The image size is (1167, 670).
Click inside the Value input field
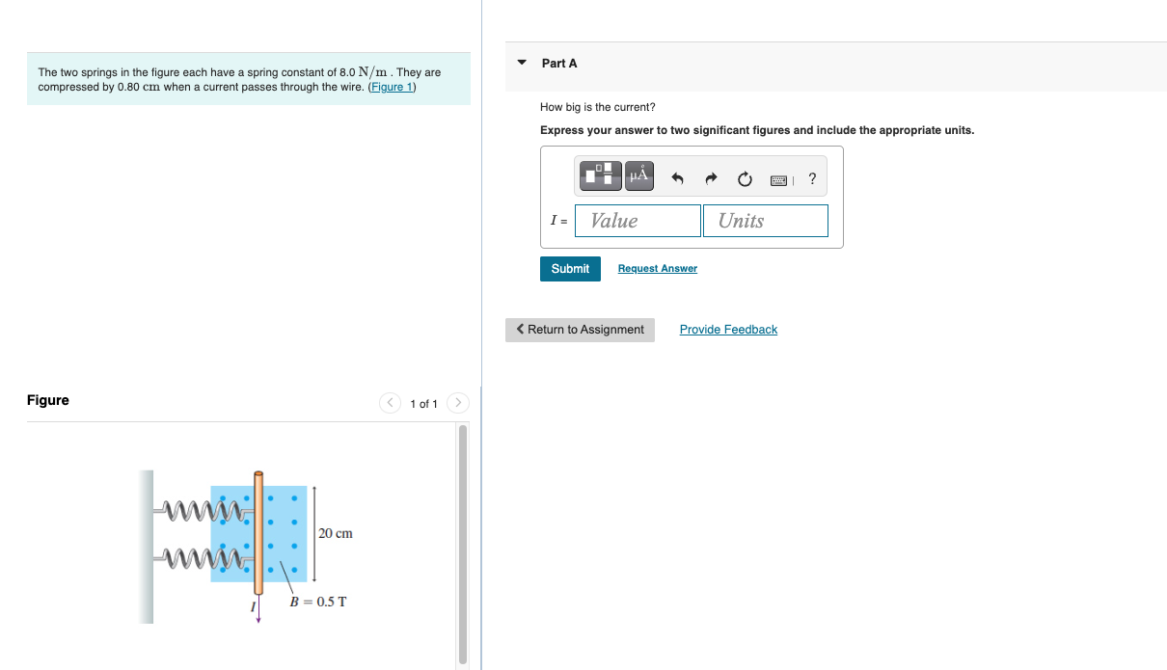(638, 221)
